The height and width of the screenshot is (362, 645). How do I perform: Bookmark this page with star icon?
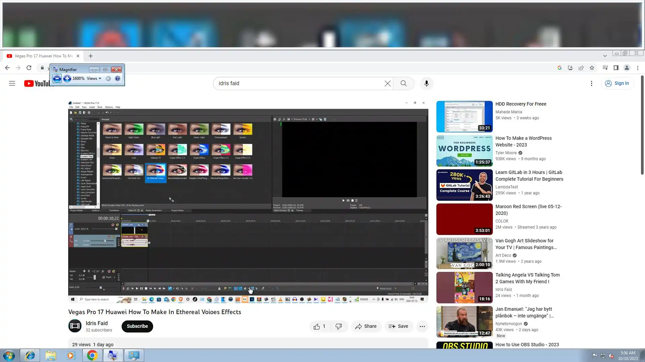coord(592,68)
